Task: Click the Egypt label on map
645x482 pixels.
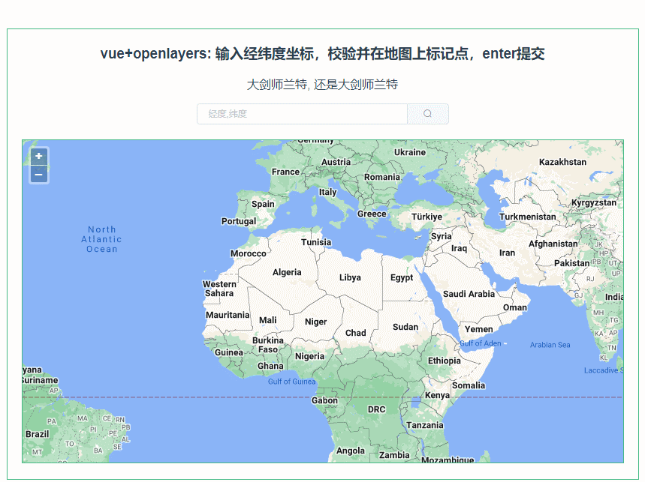Action: tap(402, 278)
